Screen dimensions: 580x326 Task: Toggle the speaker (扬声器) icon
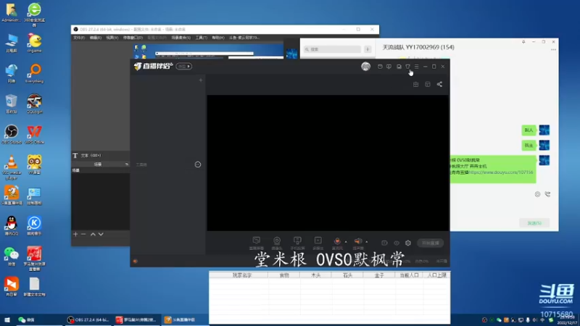[358, 243]
